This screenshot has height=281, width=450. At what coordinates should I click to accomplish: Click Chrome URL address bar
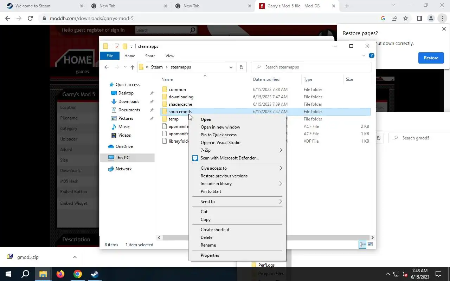pyautogui.click(x=211, y=18)
